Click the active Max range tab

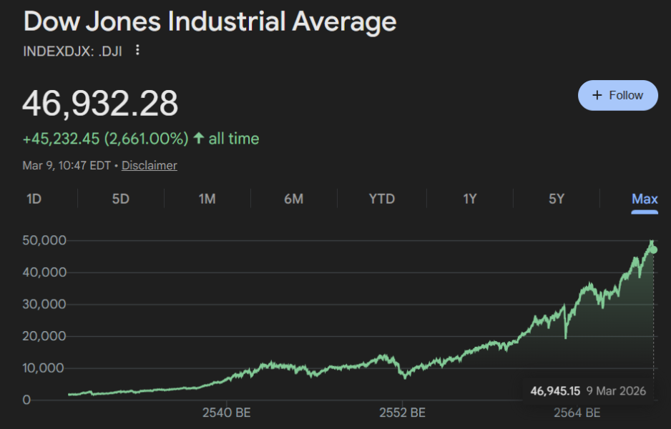point(644,199)
